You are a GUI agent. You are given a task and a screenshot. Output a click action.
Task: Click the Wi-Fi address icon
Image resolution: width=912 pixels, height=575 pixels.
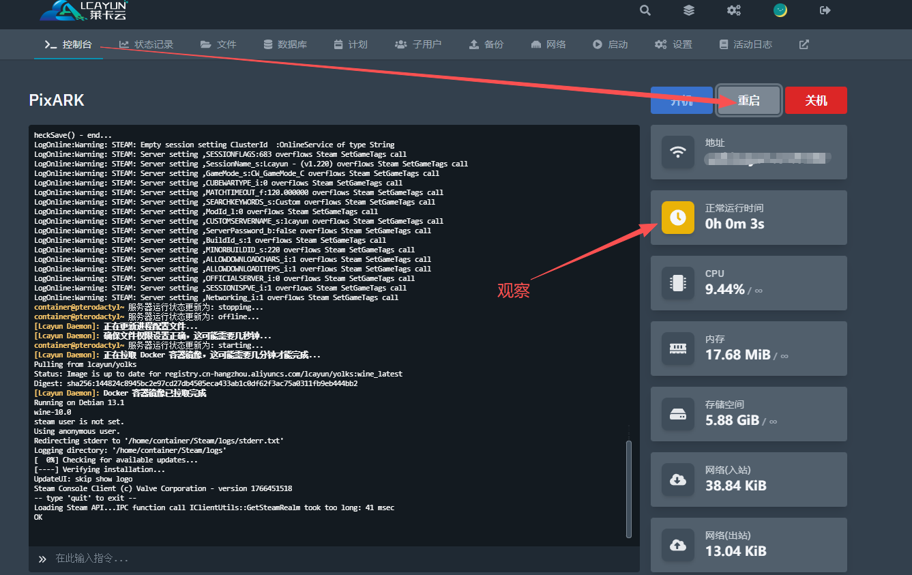coord(678,152)
